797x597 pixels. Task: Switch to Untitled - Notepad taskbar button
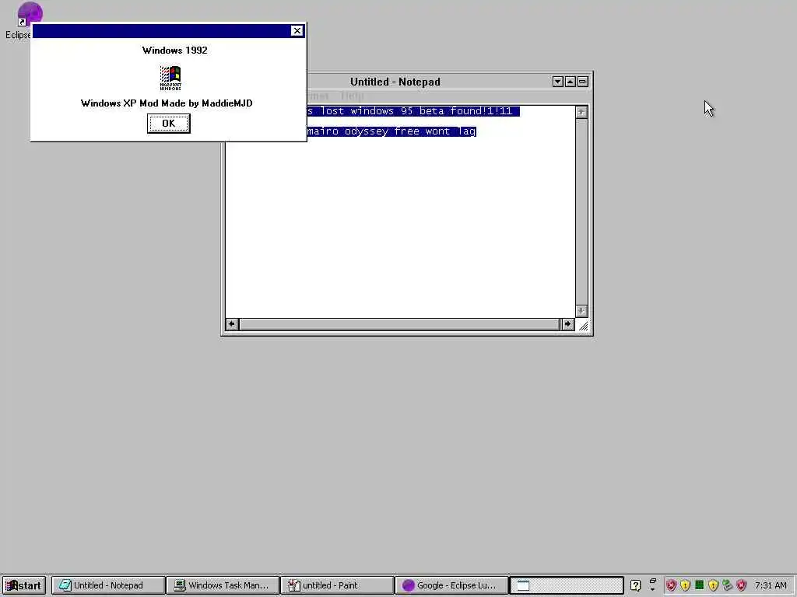tap(108, 585)
